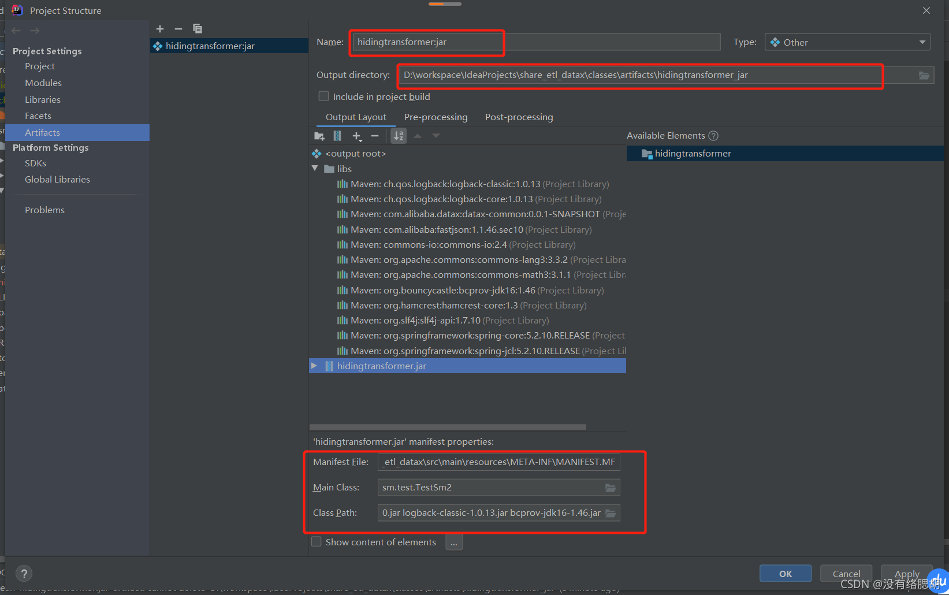Navigate back with left arrow
The image size is (949, 595).
pyautogui.click(x=16, y=31)
